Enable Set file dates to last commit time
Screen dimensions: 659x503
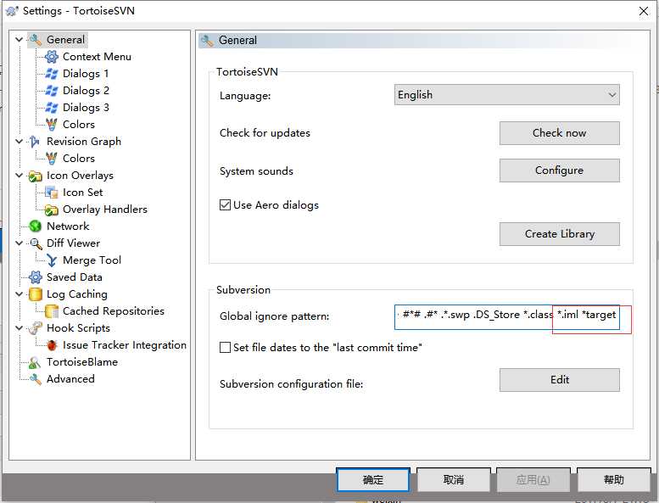[x=226, y=348]
